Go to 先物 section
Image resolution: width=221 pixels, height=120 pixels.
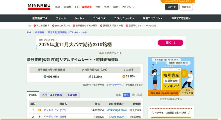point(106,7)
